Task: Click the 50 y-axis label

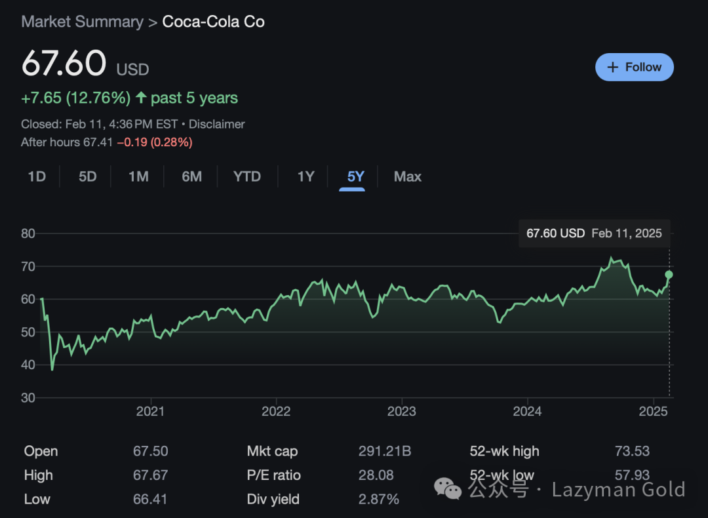Action: pos(28,332)
